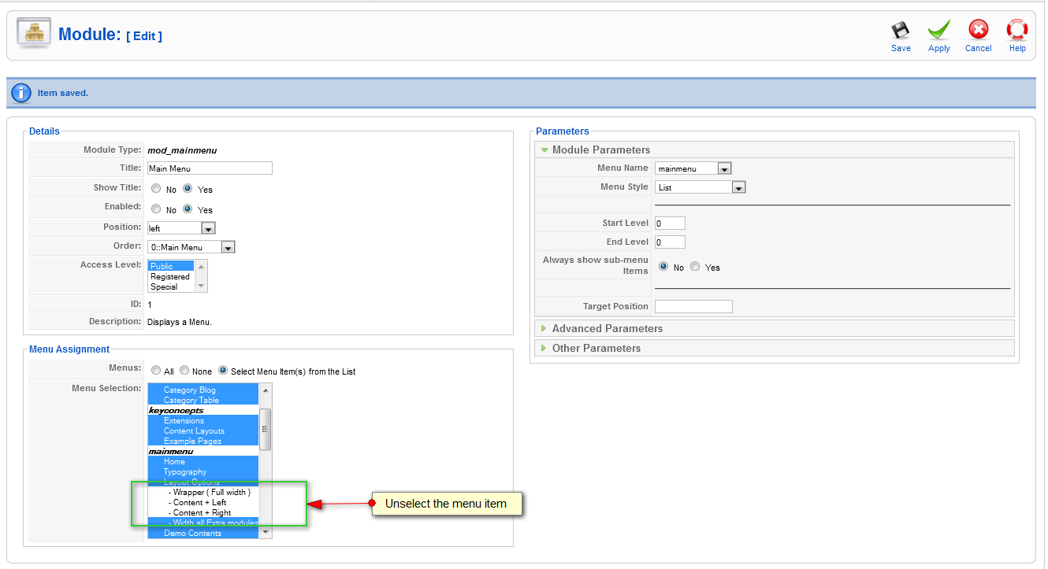Screen dimensions: 1048x569
Task: Click the Save floppy disk icon
Action: point(900,31)
